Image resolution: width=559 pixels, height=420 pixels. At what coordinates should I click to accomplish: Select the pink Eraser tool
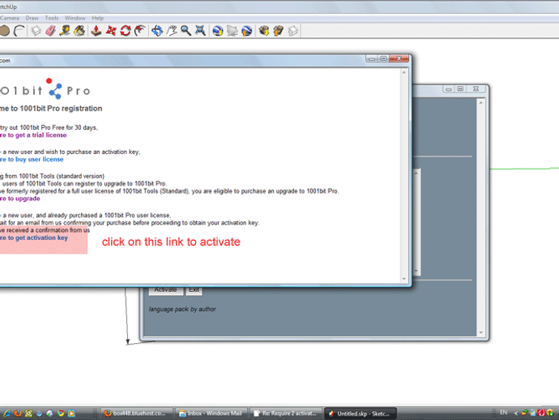(50, 31)
